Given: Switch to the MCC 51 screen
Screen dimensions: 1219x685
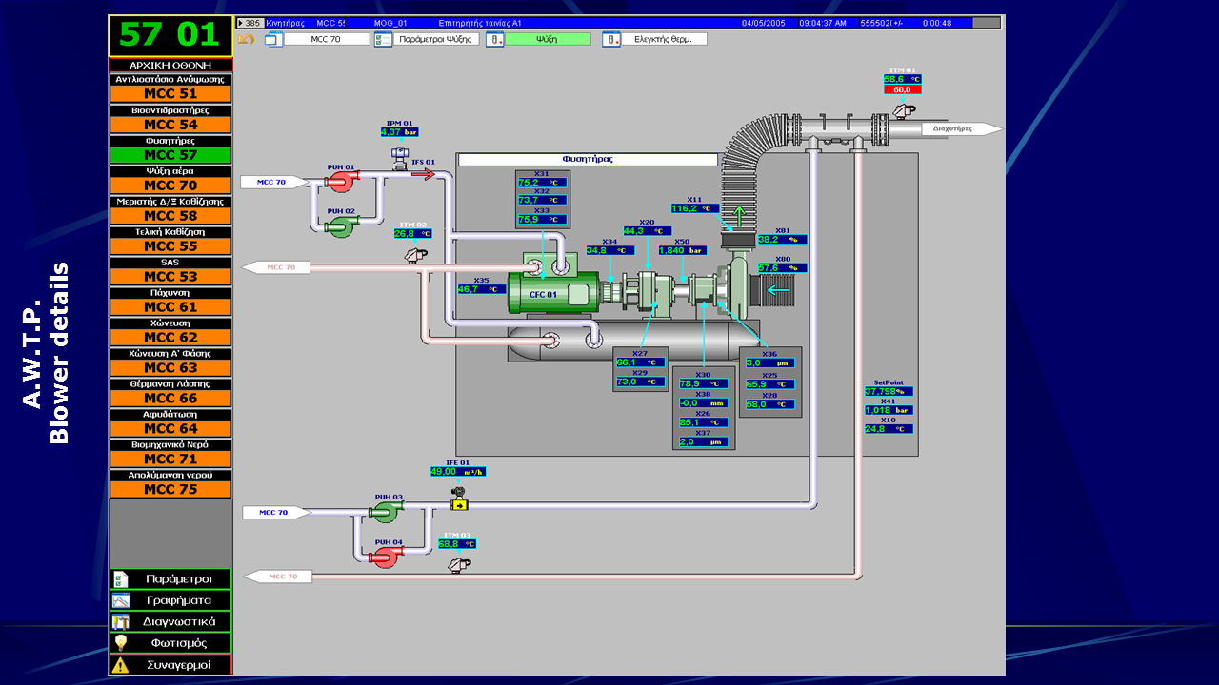Looking at the screenshot, I should [x=170, y=94].
